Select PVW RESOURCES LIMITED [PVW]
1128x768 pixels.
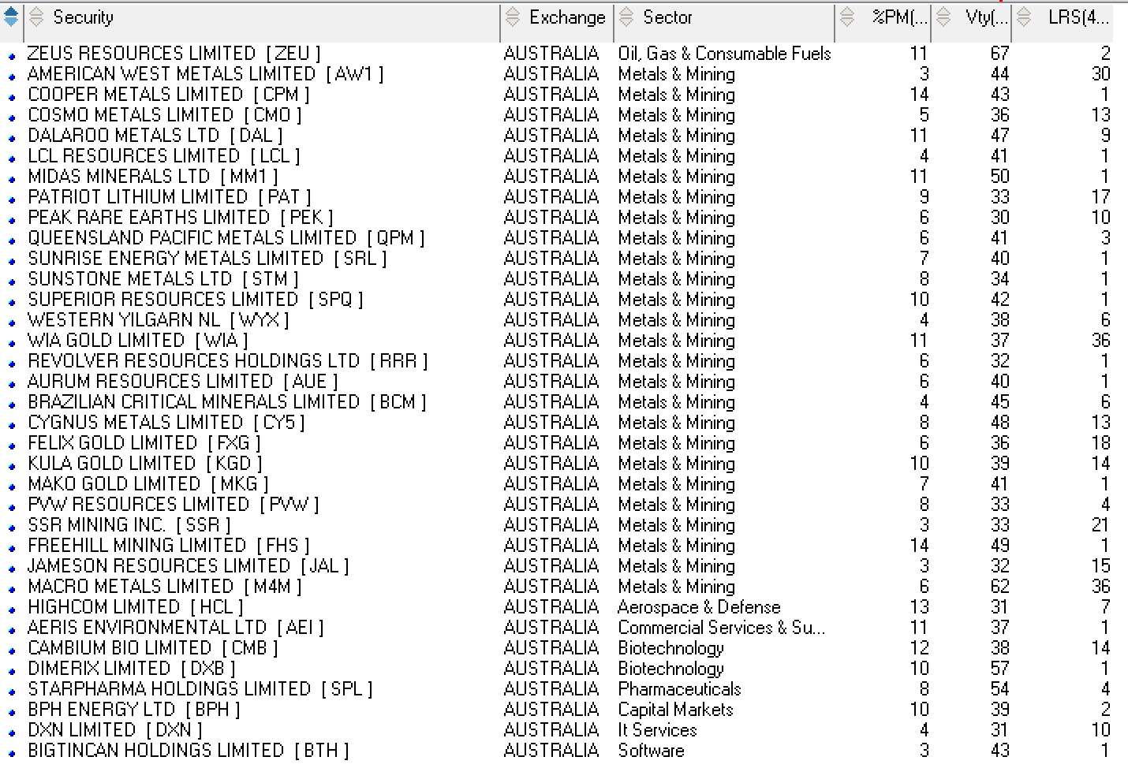(174, 505)
